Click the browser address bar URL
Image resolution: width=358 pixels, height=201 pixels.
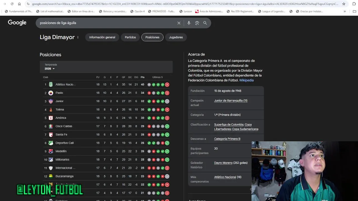click(185, 4)
